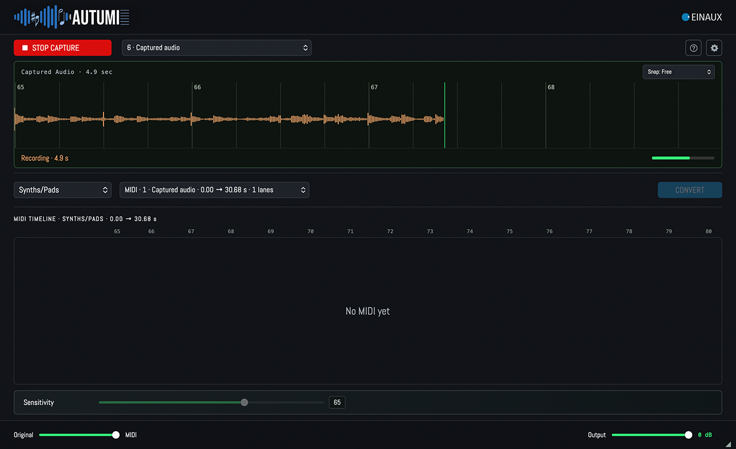
Task: Click the Original label
Action: point(24,435)
